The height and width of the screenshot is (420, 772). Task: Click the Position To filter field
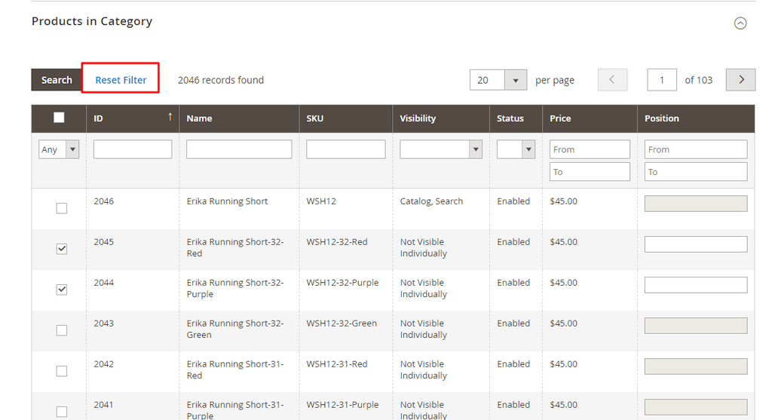[696, 172]
